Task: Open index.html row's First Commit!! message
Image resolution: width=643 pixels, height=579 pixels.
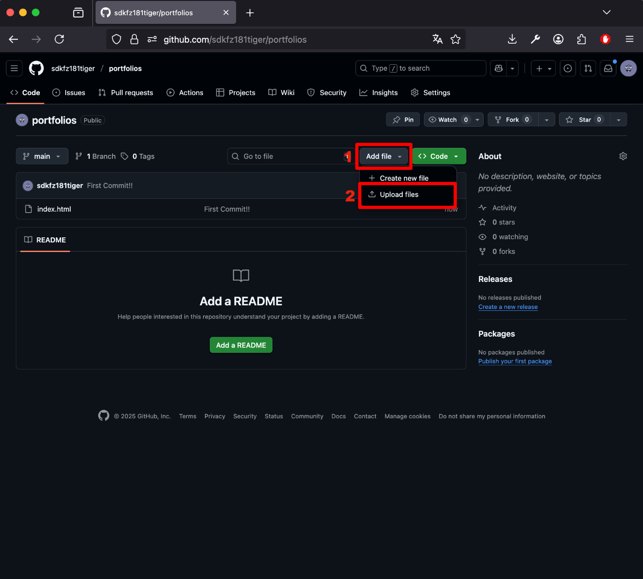Action: (227, 209)
